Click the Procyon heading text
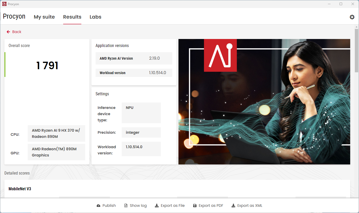The image size is (359, 213). pos(14,16)
